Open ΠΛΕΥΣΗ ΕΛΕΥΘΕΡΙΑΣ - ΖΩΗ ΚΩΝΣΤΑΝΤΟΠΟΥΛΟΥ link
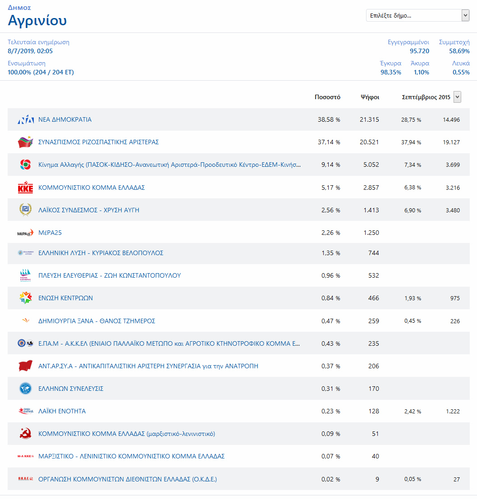 [x=110, y=275]
